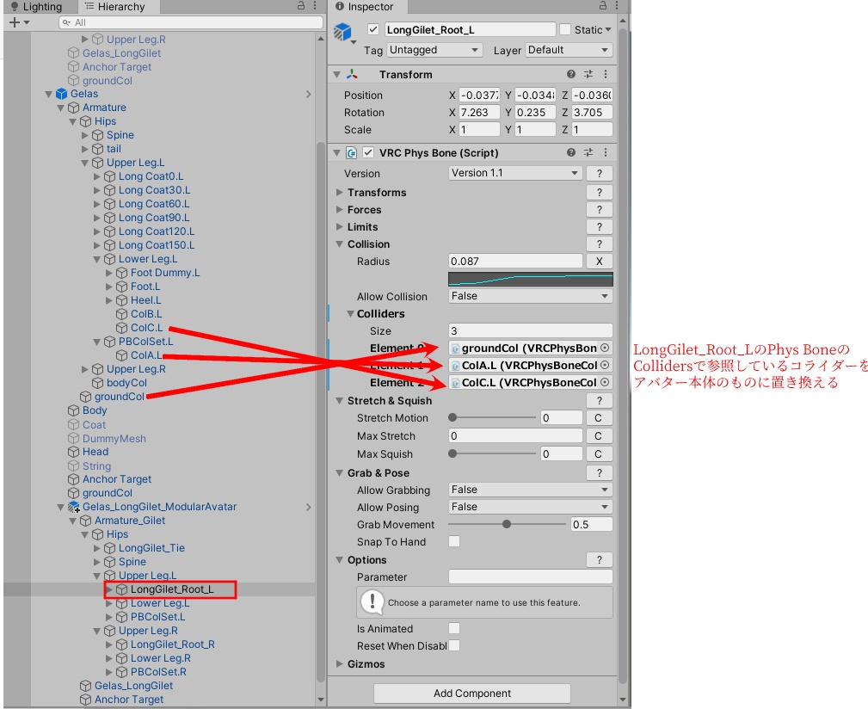
Task: Collapse the Lower Leg.L tree node
Action: [97, 259]
